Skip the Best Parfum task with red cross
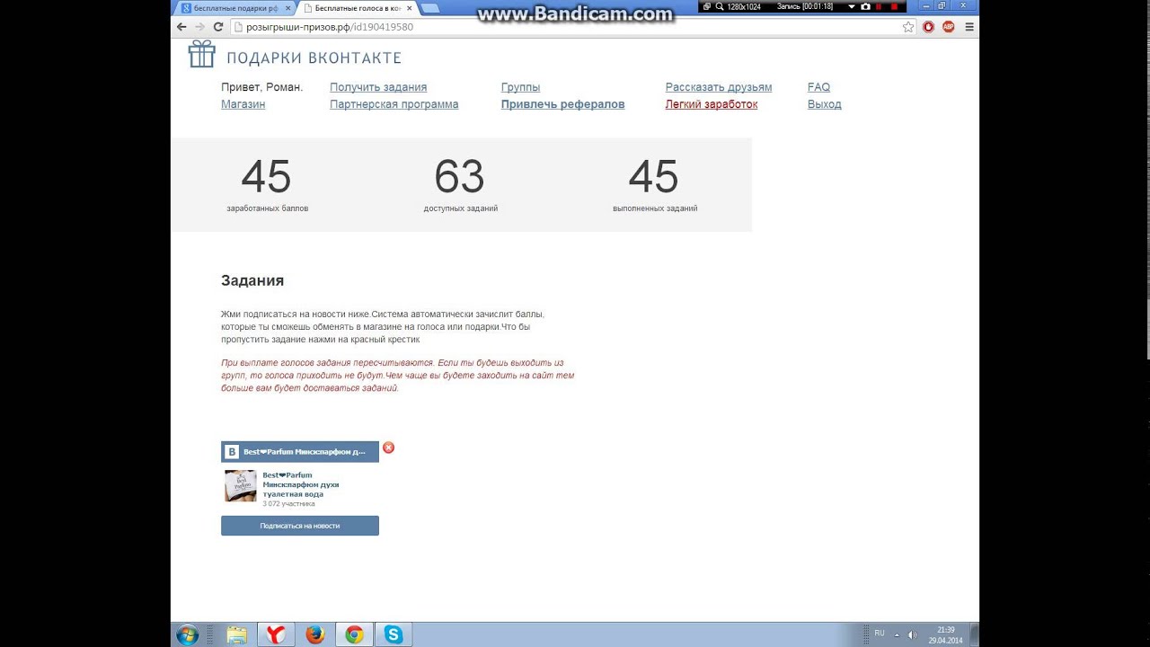Viewport: 1150px width, 647px height. [388, 448]
